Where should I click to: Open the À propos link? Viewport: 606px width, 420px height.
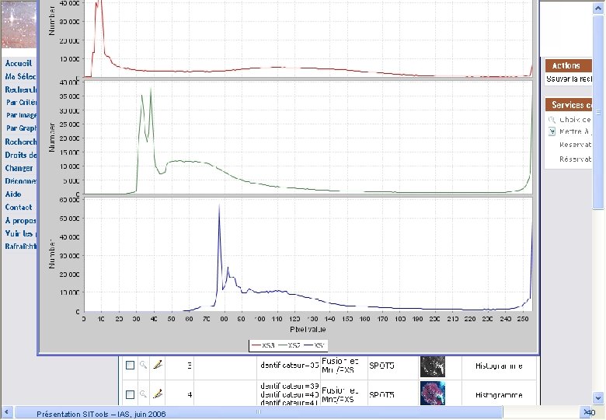click(20, 220)
